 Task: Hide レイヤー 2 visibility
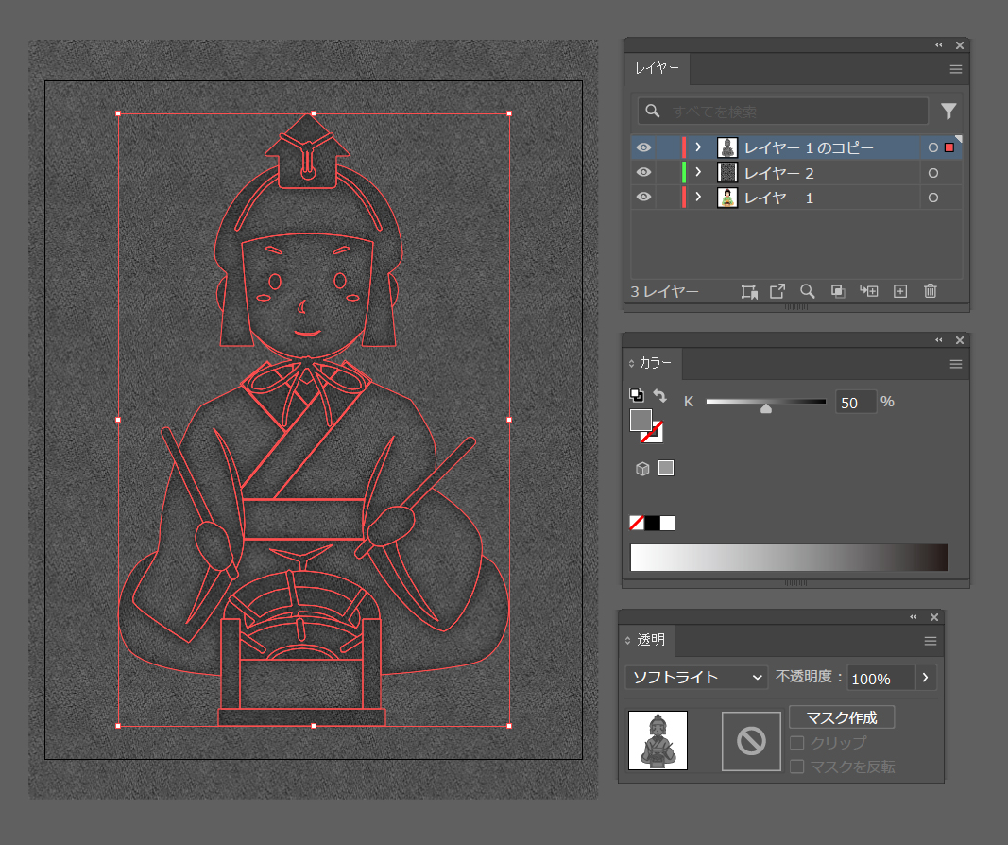pos(643,172)
